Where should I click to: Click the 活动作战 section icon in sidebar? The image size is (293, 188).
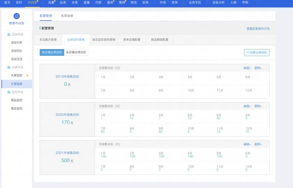pyautogui.click(x=9, y=34)
